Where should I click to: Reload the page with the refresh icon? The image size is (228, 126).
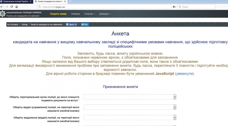click(x=12, y=7)
